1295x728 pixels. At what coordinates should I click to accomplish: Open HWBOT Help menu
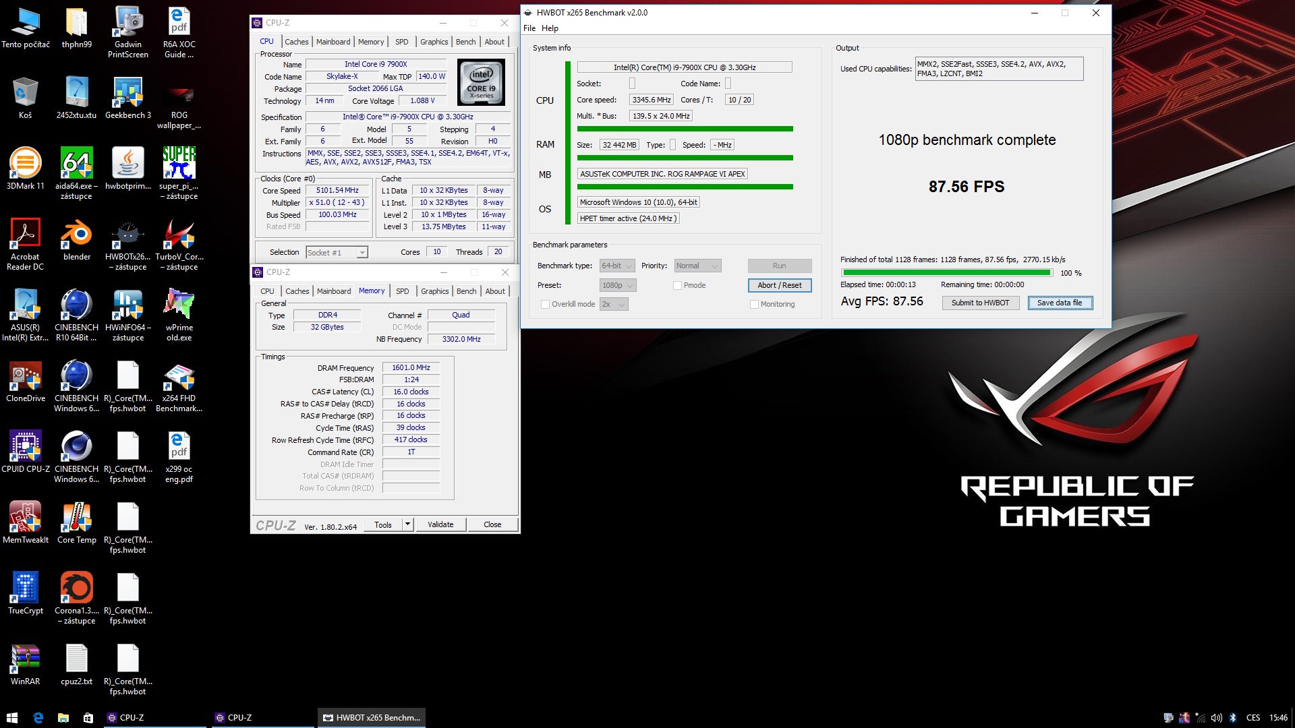pyautogui.click(x=550, y=28)
